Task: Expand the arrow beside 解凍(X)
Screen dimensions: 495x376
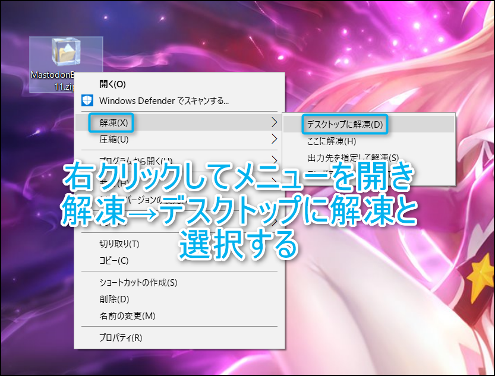Action: 274,123
